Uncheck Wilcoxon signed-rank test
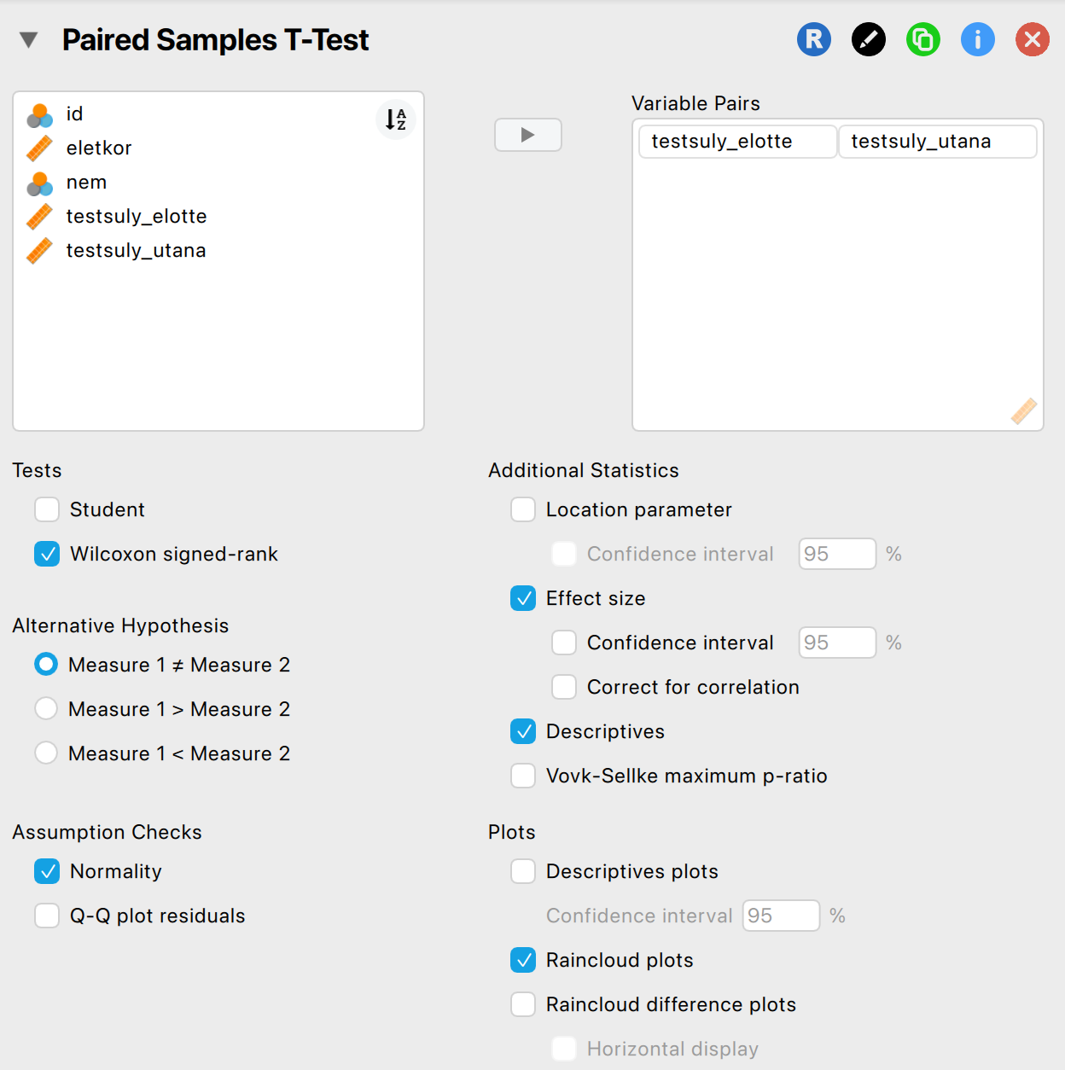1065x1070 pixels. click(x=47, y=554)
